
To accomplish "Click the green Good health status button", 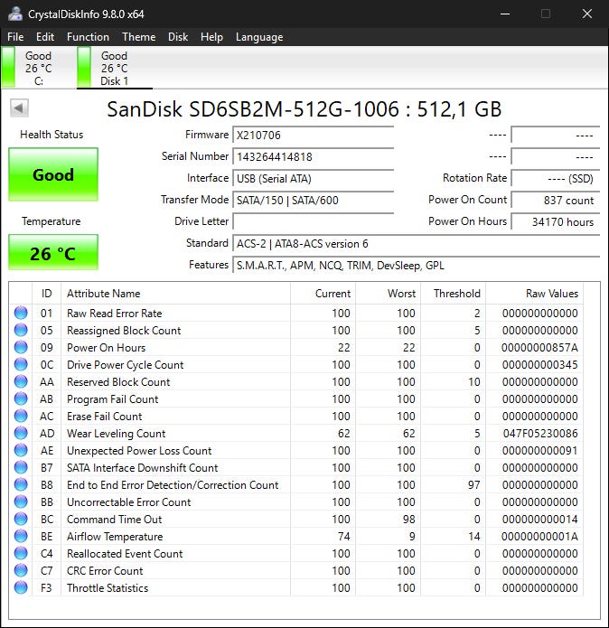I will [53, 174].
